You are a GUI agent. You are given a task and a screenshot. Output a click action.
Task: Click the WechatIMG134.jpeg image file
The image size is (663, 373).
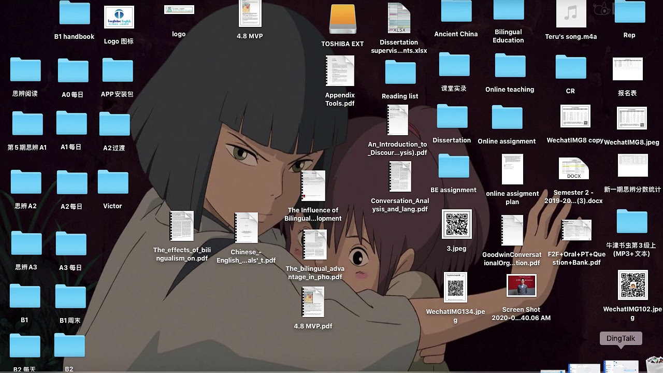(456, 288)
